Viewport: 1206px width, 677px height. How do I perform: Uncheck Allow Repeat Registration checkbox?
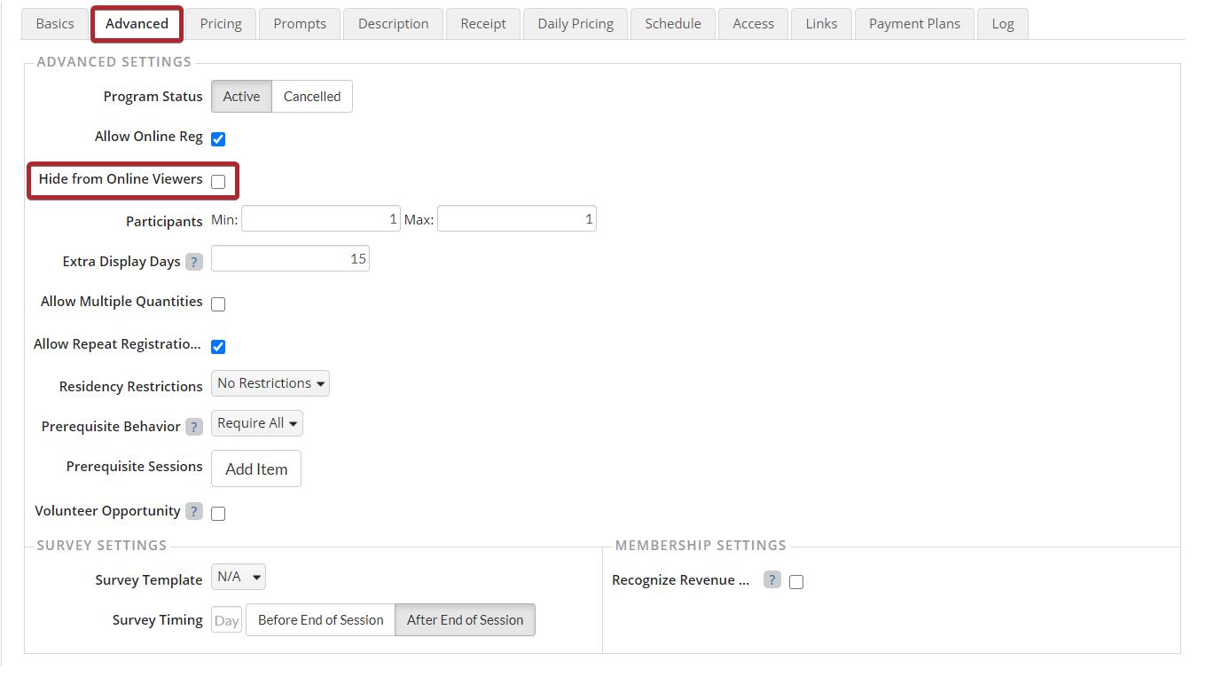218,347
